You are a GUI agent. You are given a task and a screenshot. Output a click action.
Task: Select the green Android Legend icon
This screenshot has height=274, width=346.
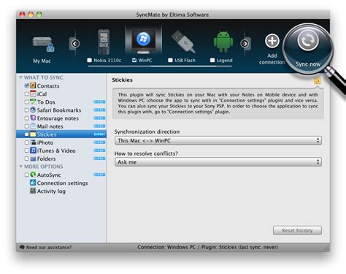pyautogui.click(x=223, y=42)
